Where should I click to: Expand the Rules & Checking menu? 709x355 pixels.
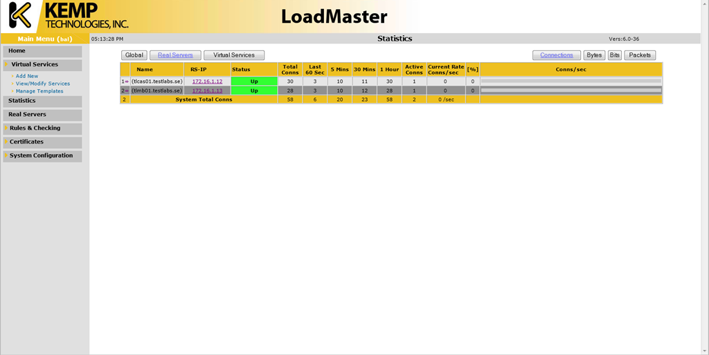coord(42,128)
